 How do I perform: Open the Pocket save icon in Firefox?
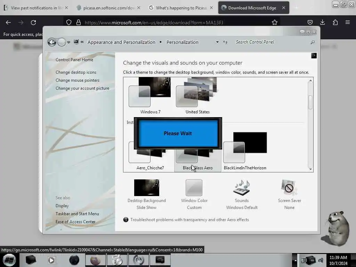coord(310,22)
